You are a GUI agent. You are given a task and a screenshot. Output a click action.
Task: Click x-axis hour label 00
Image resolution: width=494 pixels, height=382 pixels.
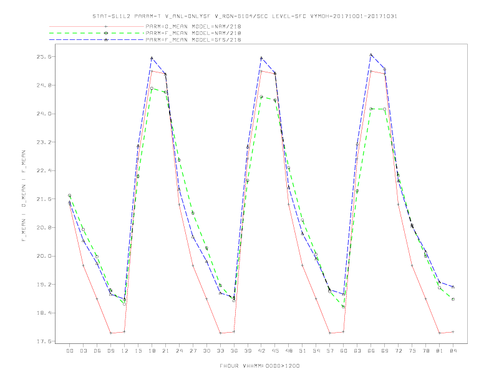click(x=70, y=351)
